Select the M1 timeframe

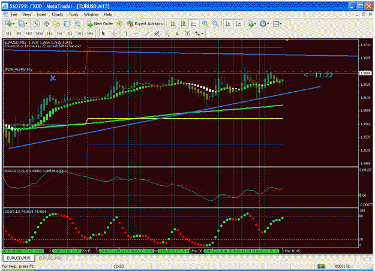[x=8, y=34]
